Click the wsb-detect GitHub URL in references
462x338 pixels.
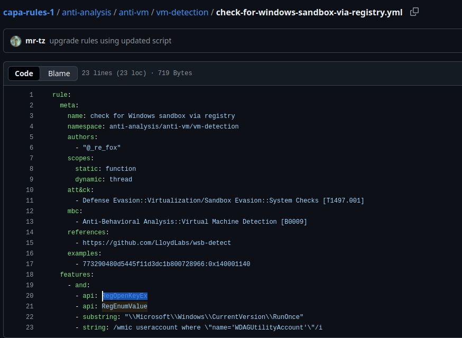[x=156, y=243]
